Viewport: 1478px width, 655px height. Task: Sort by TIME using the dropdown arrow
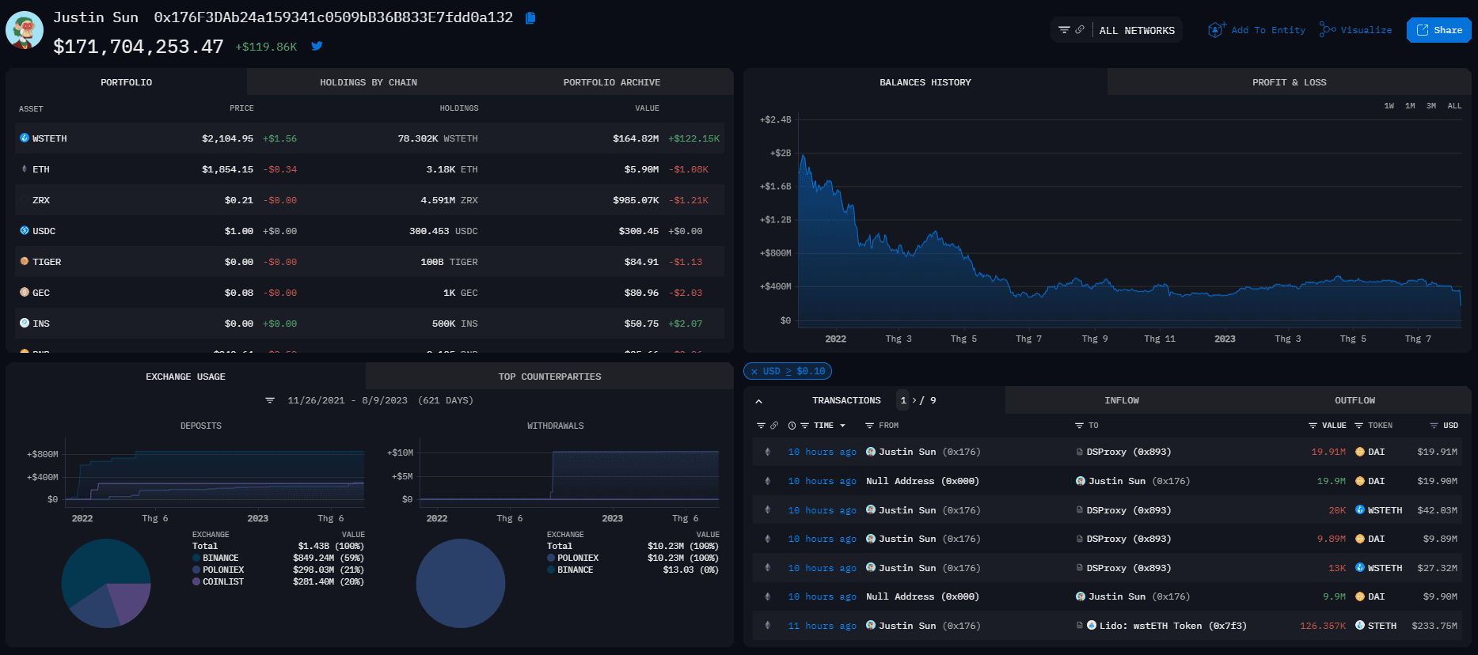[x=842, y=426]
